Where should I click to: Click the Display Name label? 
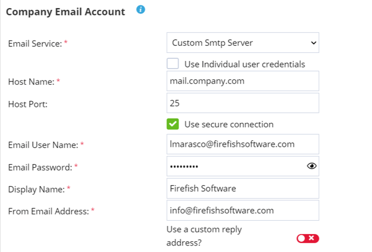(36, 189)
